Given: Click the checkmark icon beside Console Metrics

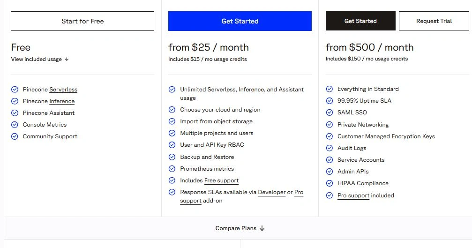Looking at the screenshot, I should [15, 125].
